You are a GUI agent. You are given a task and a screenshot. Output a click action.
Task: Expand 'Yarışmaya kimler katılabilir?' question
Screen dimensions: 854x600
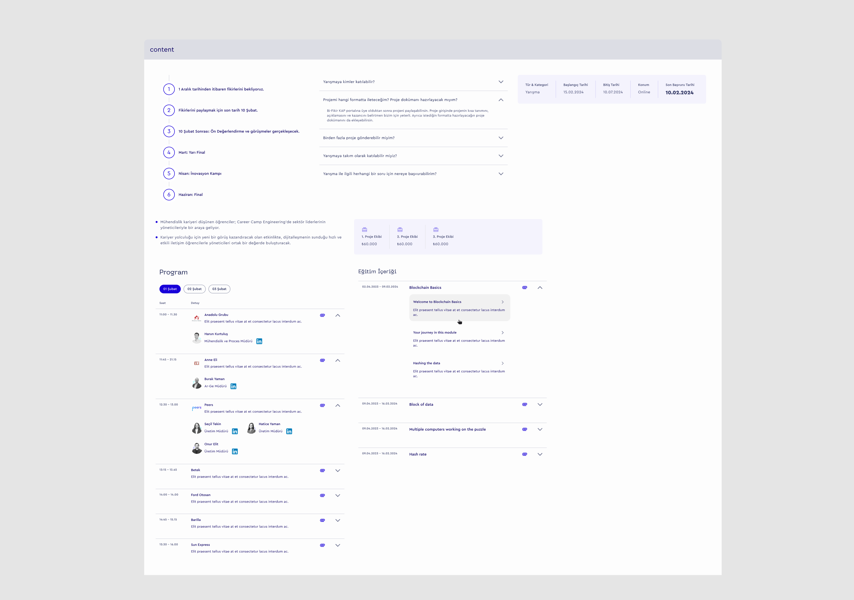(x=501, y=82)
